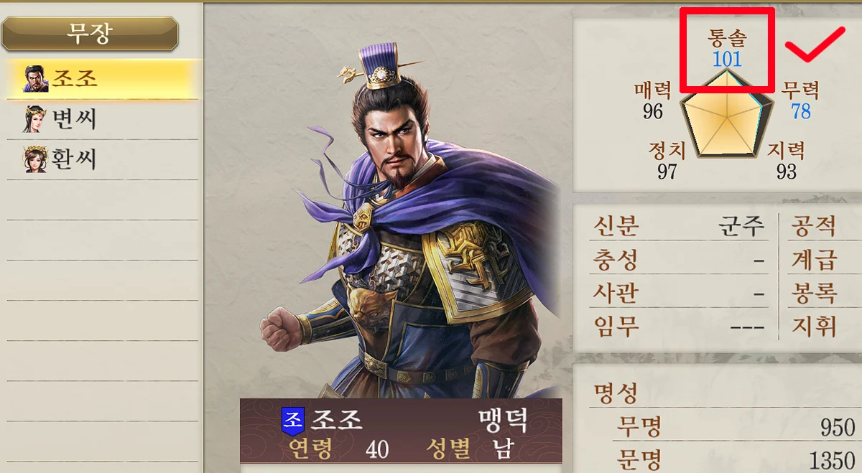Image resolution: width=862 pixels, height=473 pixels.
Task: Click the pentagon stats radar chart
Action: click(727, 116)
